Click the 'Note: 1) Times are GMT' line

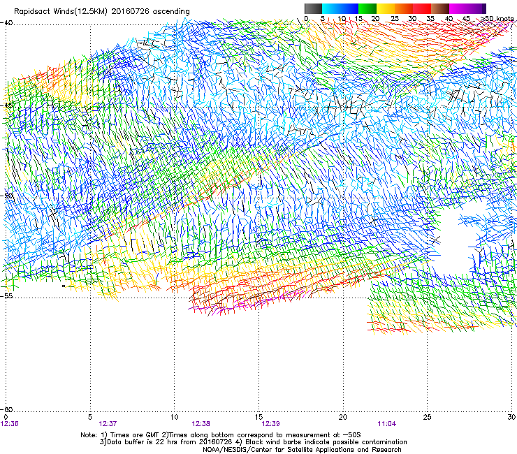(221, 435)
